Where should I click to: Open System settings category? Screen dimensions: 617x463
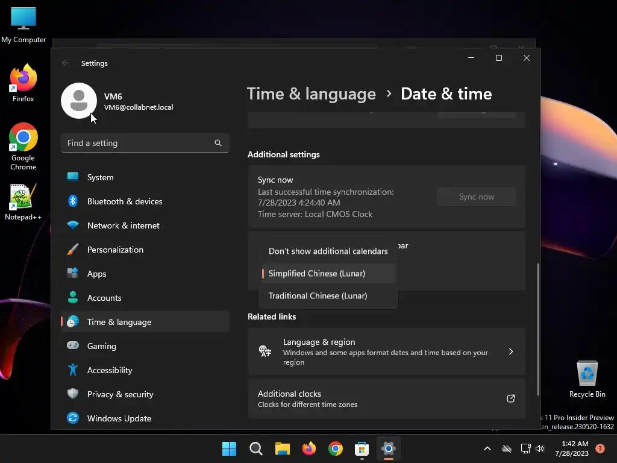145,178
